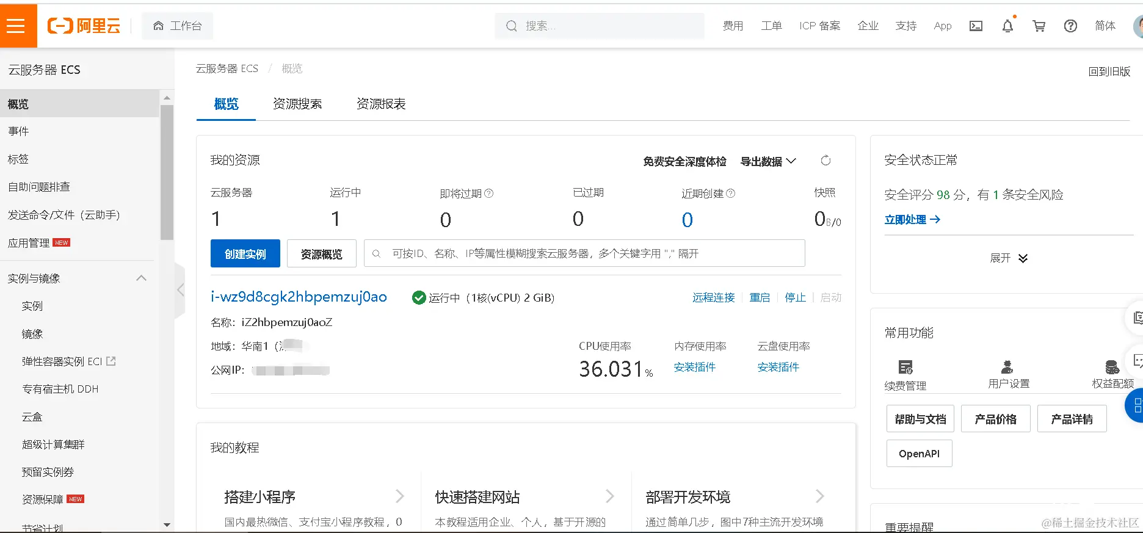Image resolution: width=1143 pixels, height=533 pixels.
Task: Click the sidebar scrollbar up arrow
Action: pyautogui.click(x=167, y=98)
